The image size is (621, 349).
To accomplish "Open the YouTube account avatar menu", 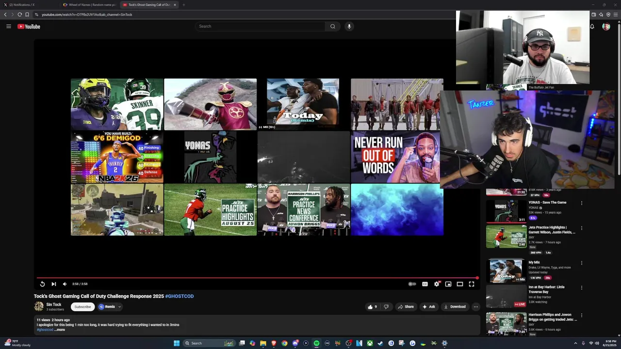I will pyautogui.click(x=606, y=26).
